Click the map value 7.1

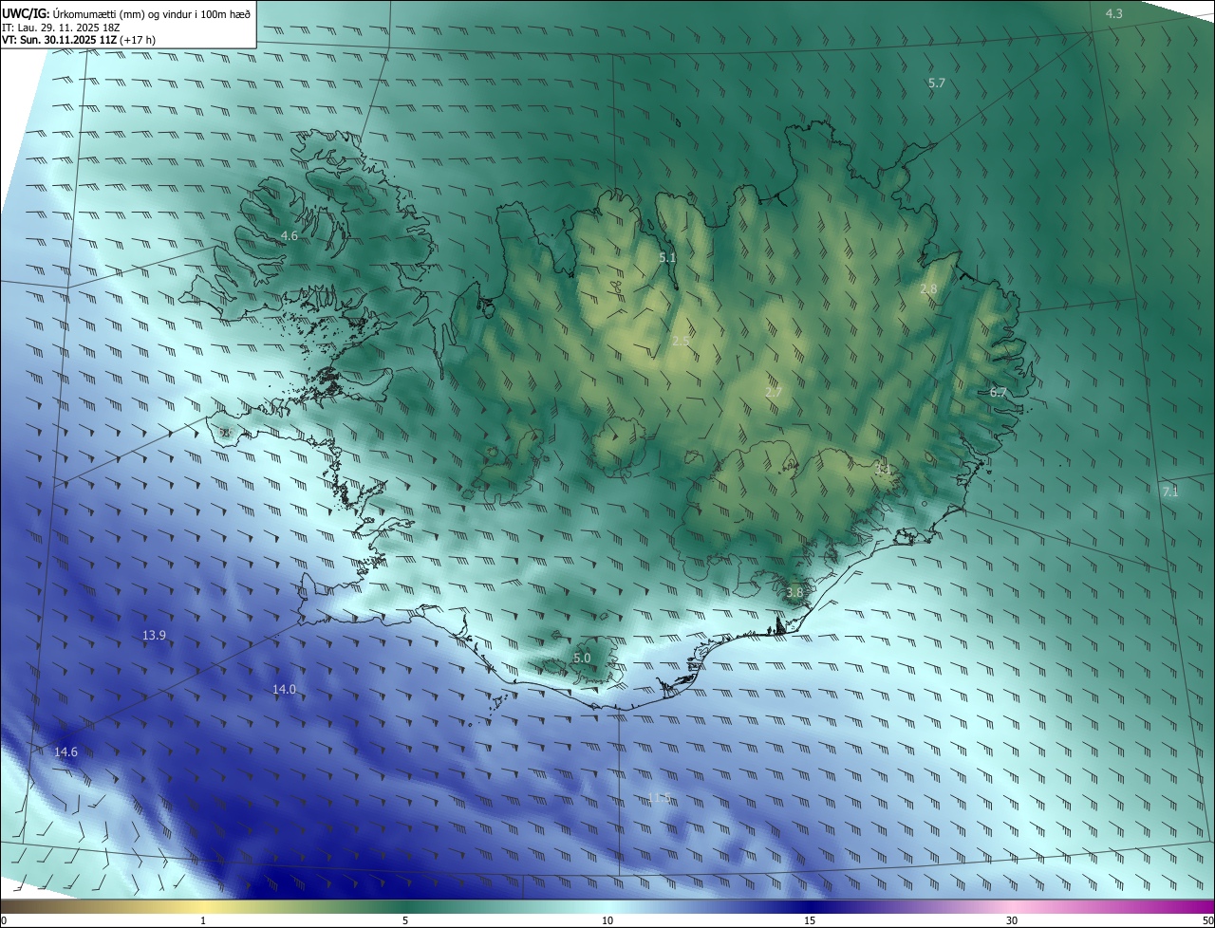coord(1169,492)
